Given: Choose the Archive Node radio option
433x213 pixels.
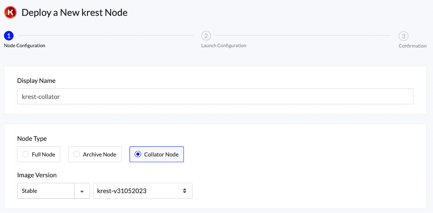Looking at the screenshot, I should [77, 154].
